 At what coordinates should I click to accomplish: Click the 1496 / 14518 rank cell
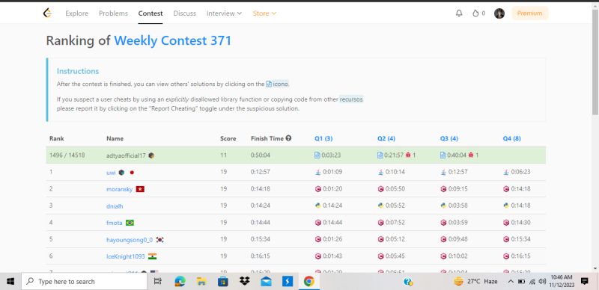tap(67, 155)
